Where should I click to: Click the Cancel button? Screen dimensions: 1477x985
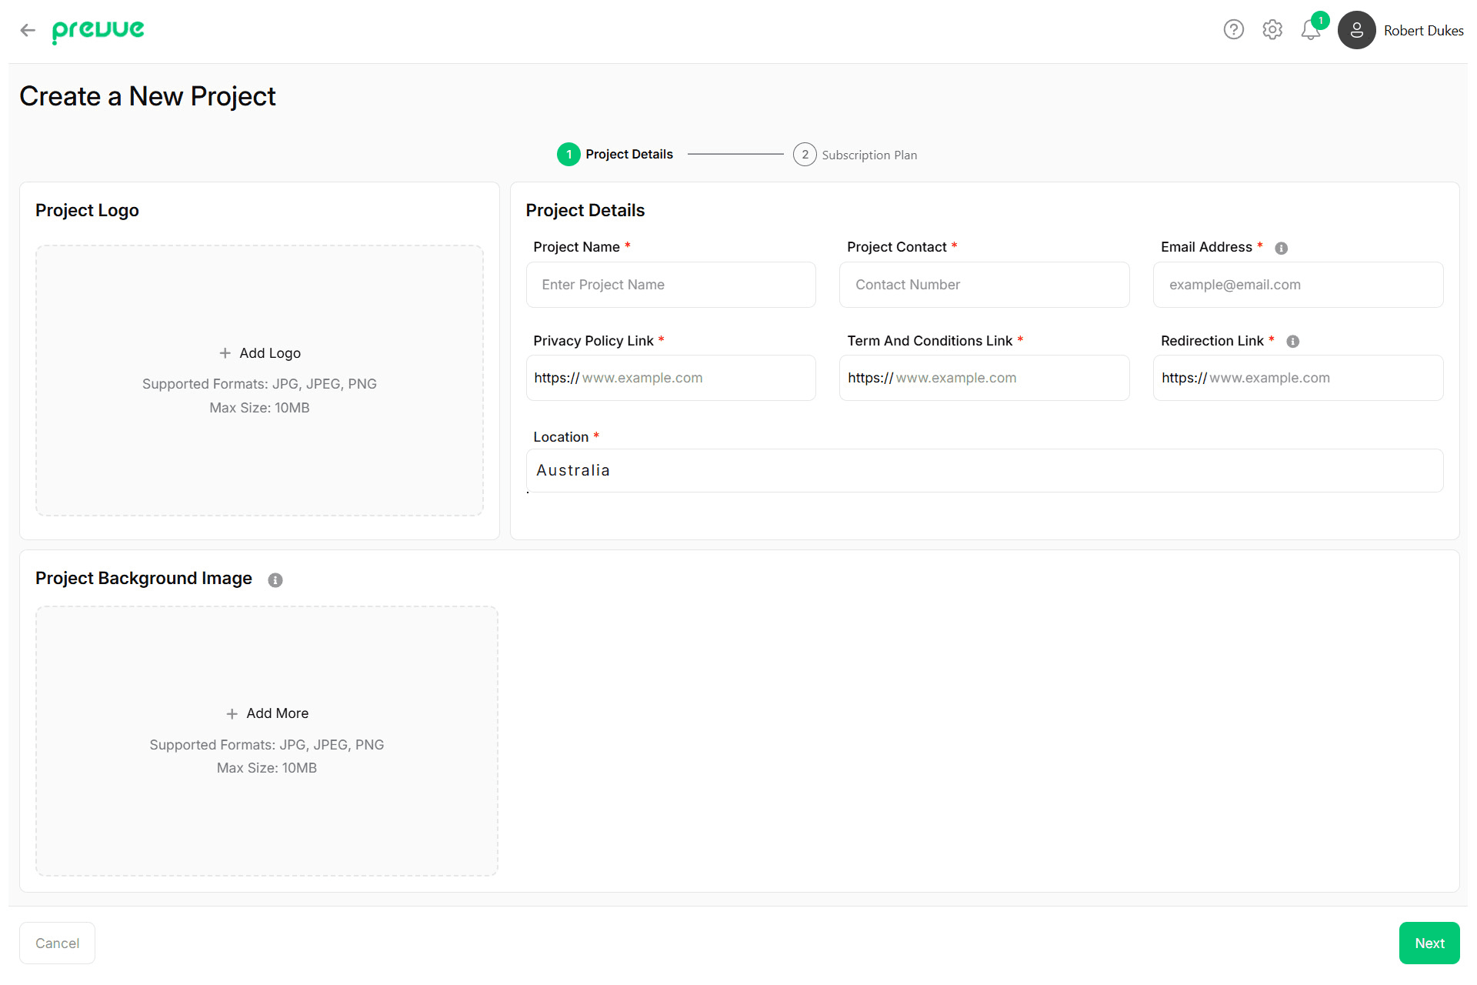pos(57,943)
